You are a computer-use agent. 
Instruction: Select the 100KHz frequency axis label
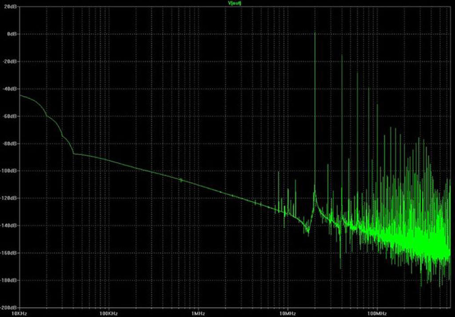coord(108,313)
